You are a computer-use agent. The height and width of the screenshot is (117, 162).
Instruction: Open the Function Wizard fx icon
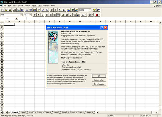coord(55,10)
